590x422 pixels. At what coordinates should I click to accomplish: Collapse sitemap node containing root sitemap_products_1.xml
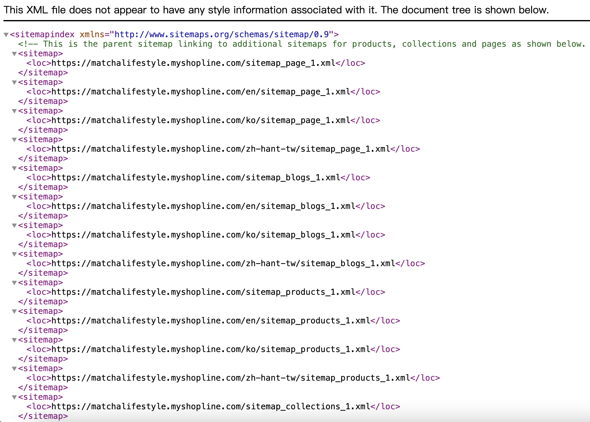pos(14,283)
